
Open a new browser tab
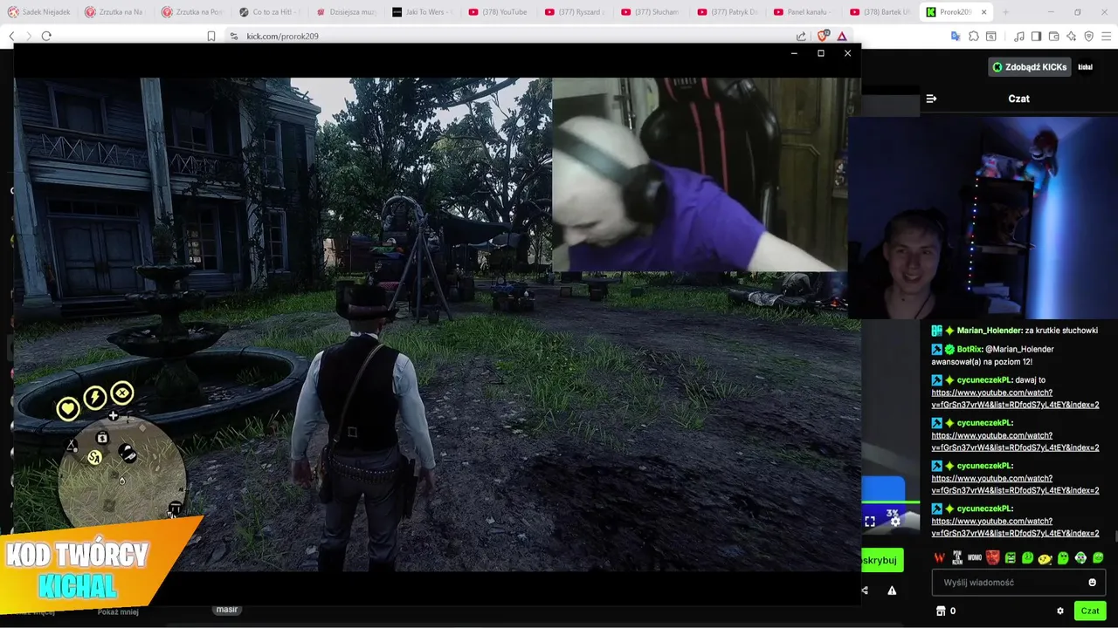(x=1005, y=12)
